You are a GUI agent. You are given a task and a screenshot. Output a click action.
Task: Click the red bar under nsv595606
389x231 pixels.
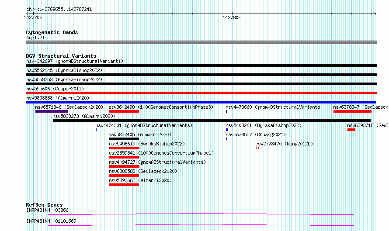point(201,93)
